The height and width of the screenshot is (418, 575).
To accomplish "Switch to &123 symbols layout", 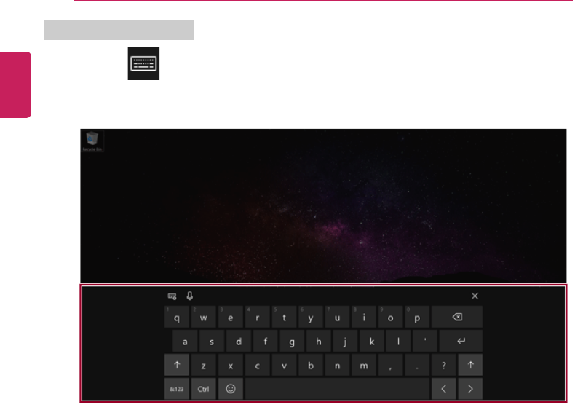I will click(177, 389).
